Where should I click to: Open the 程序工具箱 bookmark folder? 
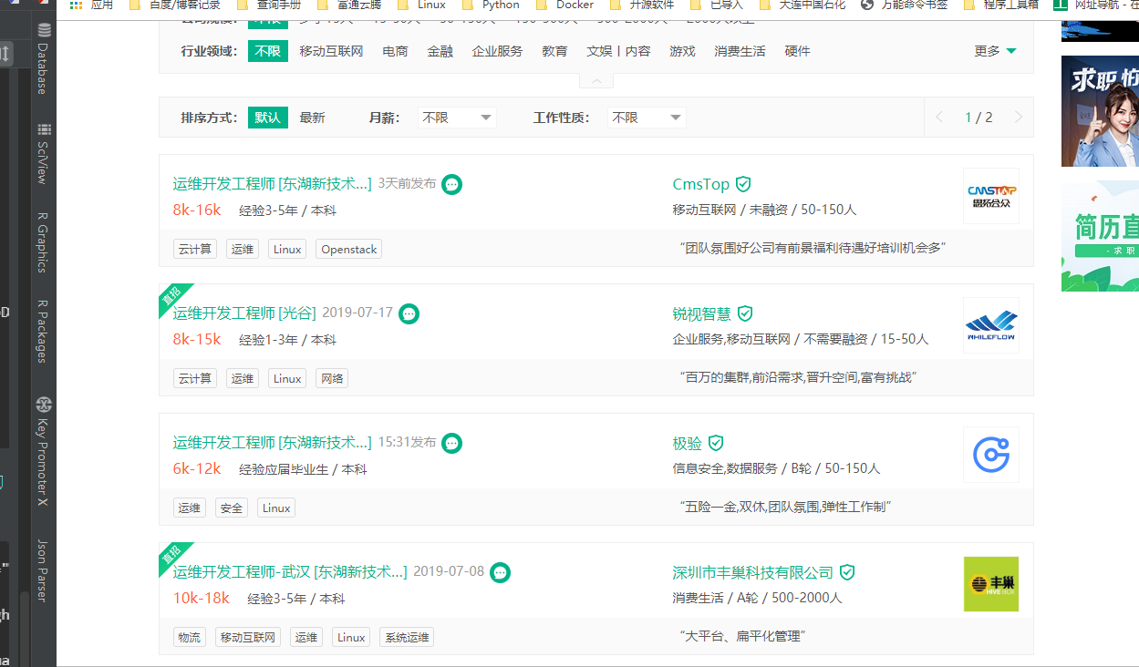[1001, 5]
